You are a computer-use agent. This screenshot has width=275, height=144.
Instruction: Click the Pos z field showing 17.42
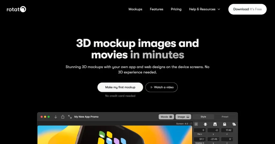coord(227,130)
